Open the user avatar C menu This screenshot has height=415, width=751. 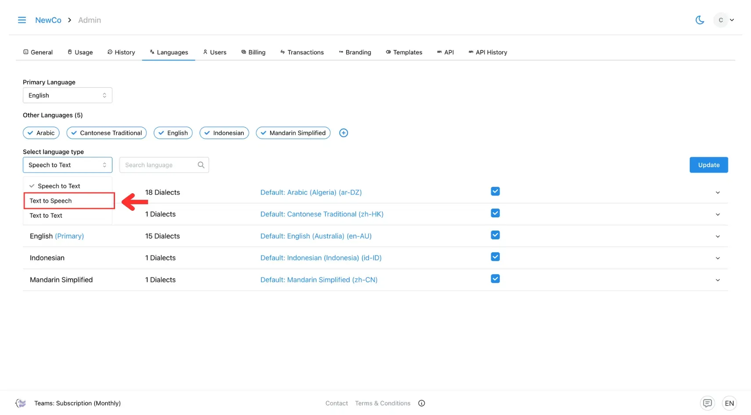(x=720, y=20)
